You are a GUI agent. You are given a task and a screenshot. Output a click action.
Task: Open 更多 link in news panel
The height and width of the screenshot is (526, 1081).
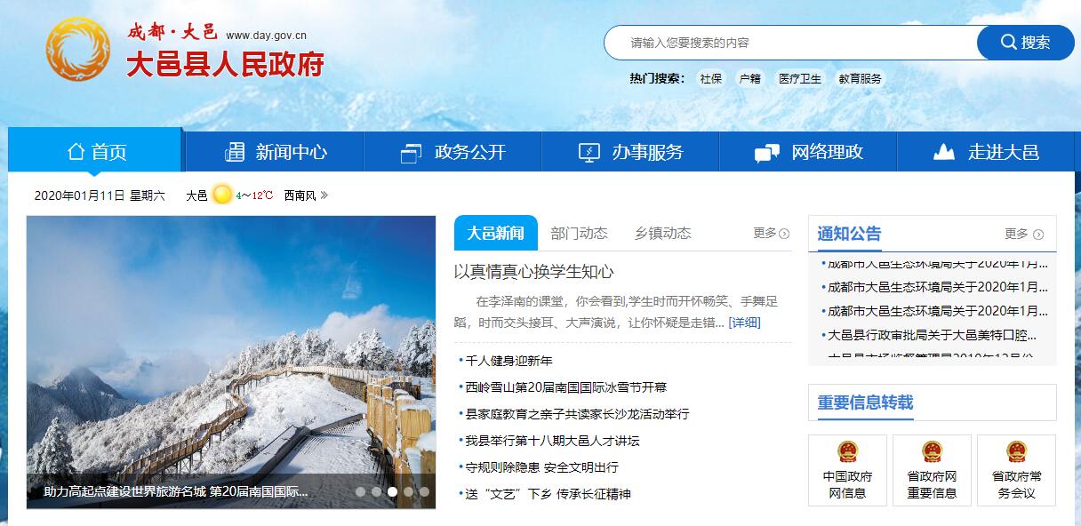[x=771, y=233]
